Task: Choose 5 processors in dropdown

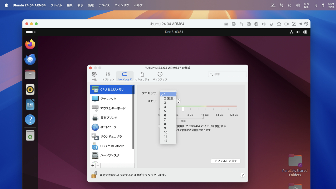Action: tap(168, 111)
